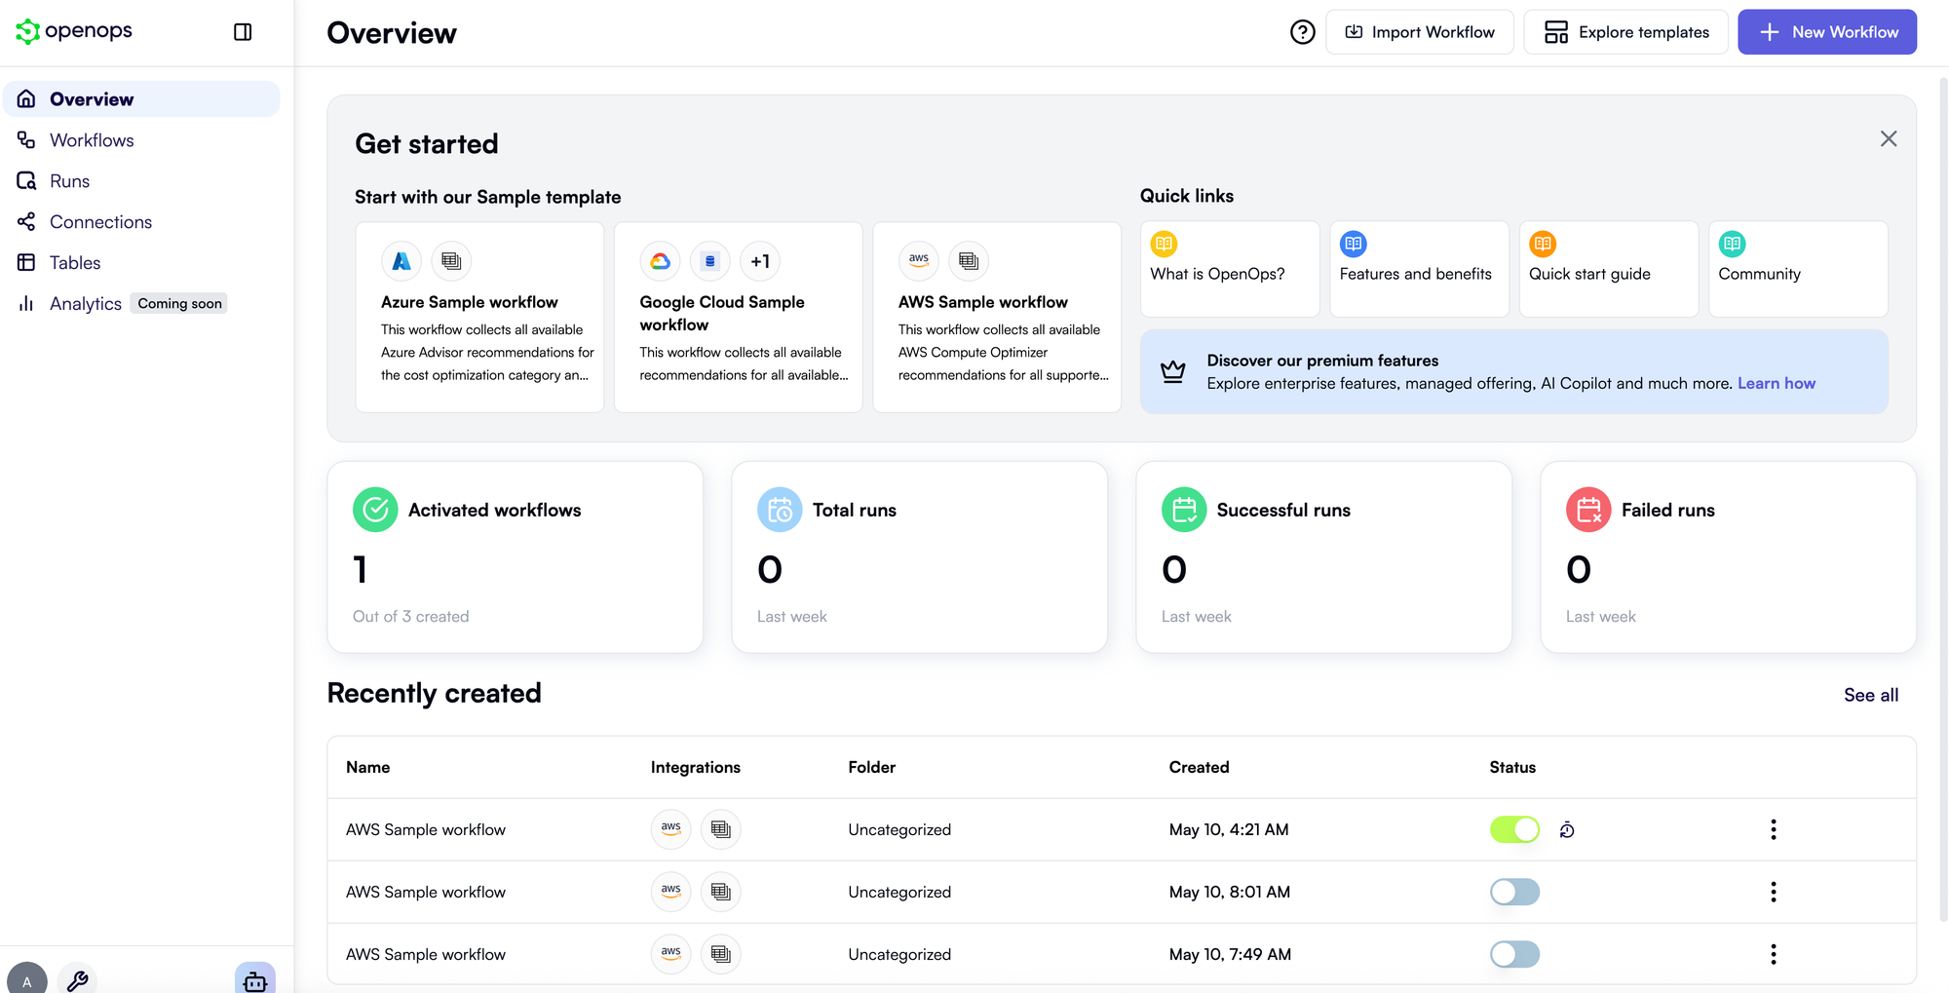This screenshot has height=993, width=1949.
Task: Open the Google Cloud Sample workflow card
Action: coord(739,317)
